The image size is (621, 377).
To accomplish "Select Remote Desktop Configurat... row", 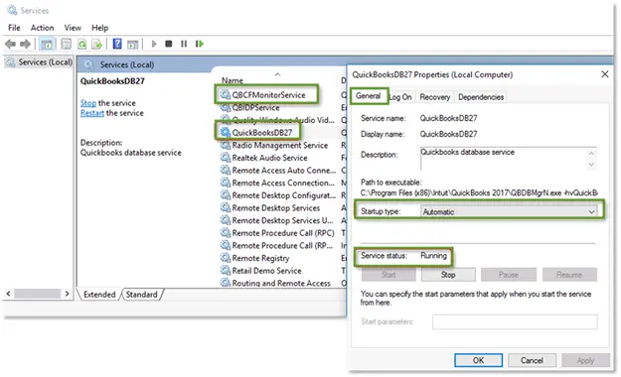I will pyautogui.click(x=283, y=195).
